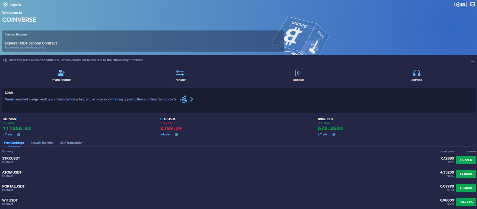Click the announcement speaker icon

[5, 60]
